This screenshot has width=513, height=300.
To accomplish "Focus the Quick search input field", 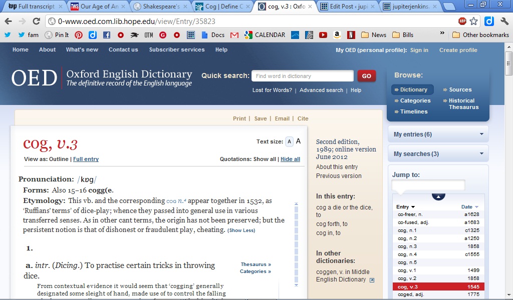I will tap(303, 76).
